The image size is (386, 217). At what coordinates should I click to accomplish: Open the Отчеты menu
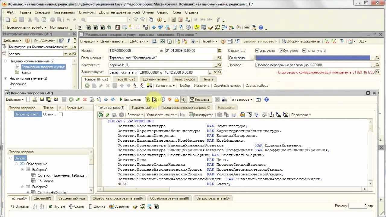[148, 12]
